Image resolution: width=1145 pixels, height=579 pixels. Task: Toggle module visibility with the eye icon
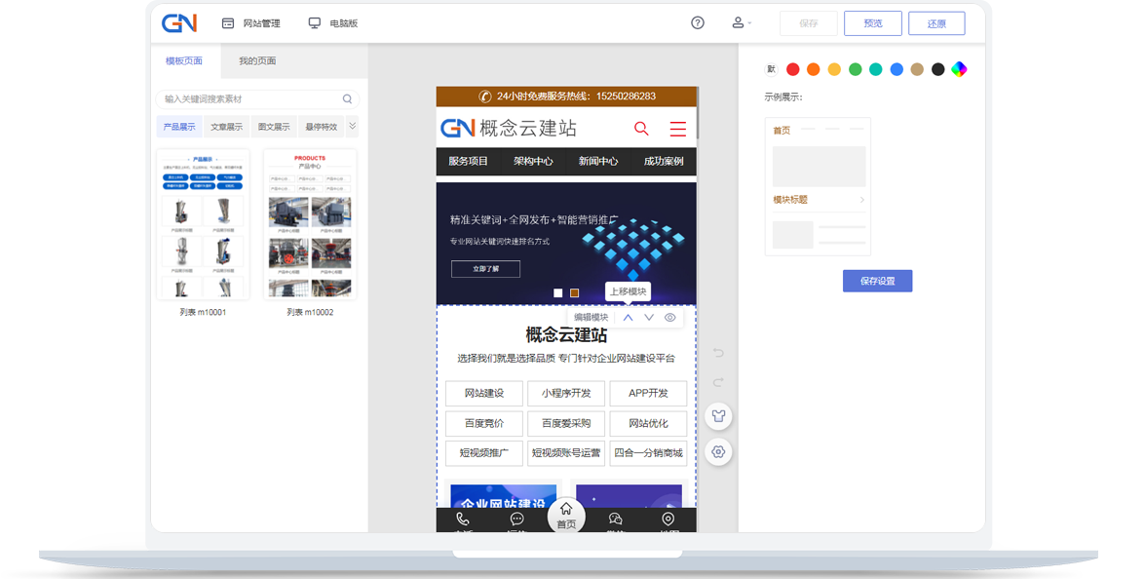(670, 318)
